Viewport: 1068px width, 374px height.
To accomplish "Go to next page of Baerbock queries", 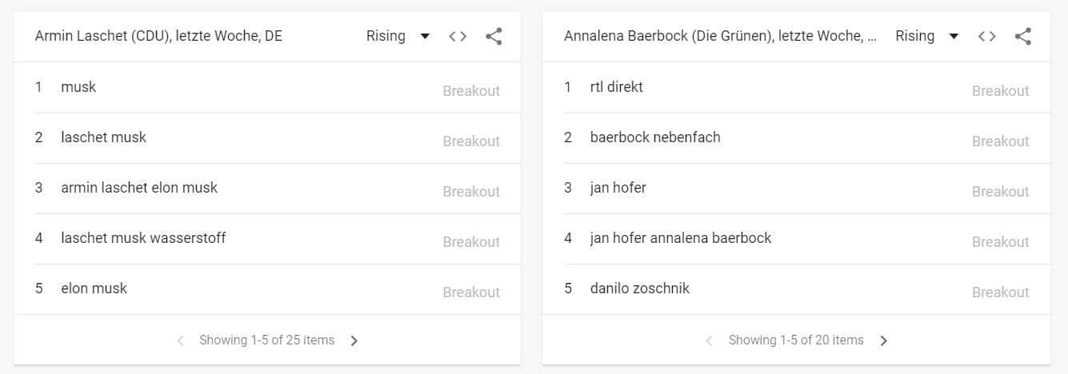I will pos(883,340).
